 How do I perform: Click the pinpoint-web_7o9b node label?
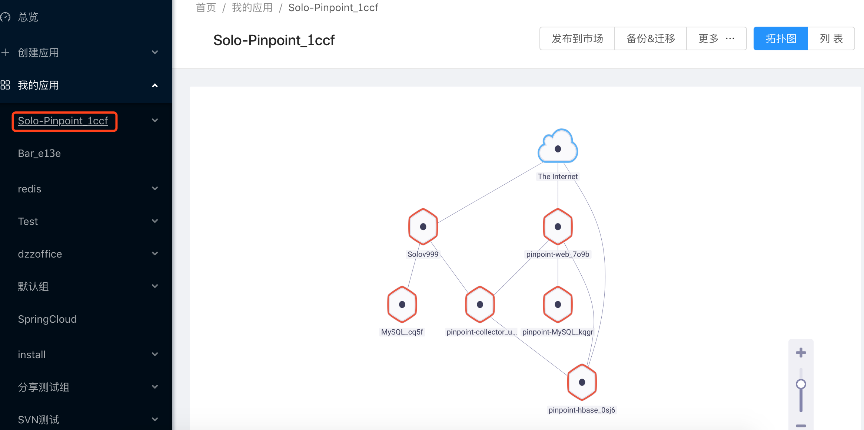558,254
